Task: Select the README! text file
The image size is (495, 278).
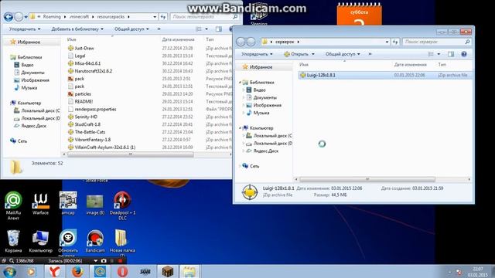Action: pos(84,101)
